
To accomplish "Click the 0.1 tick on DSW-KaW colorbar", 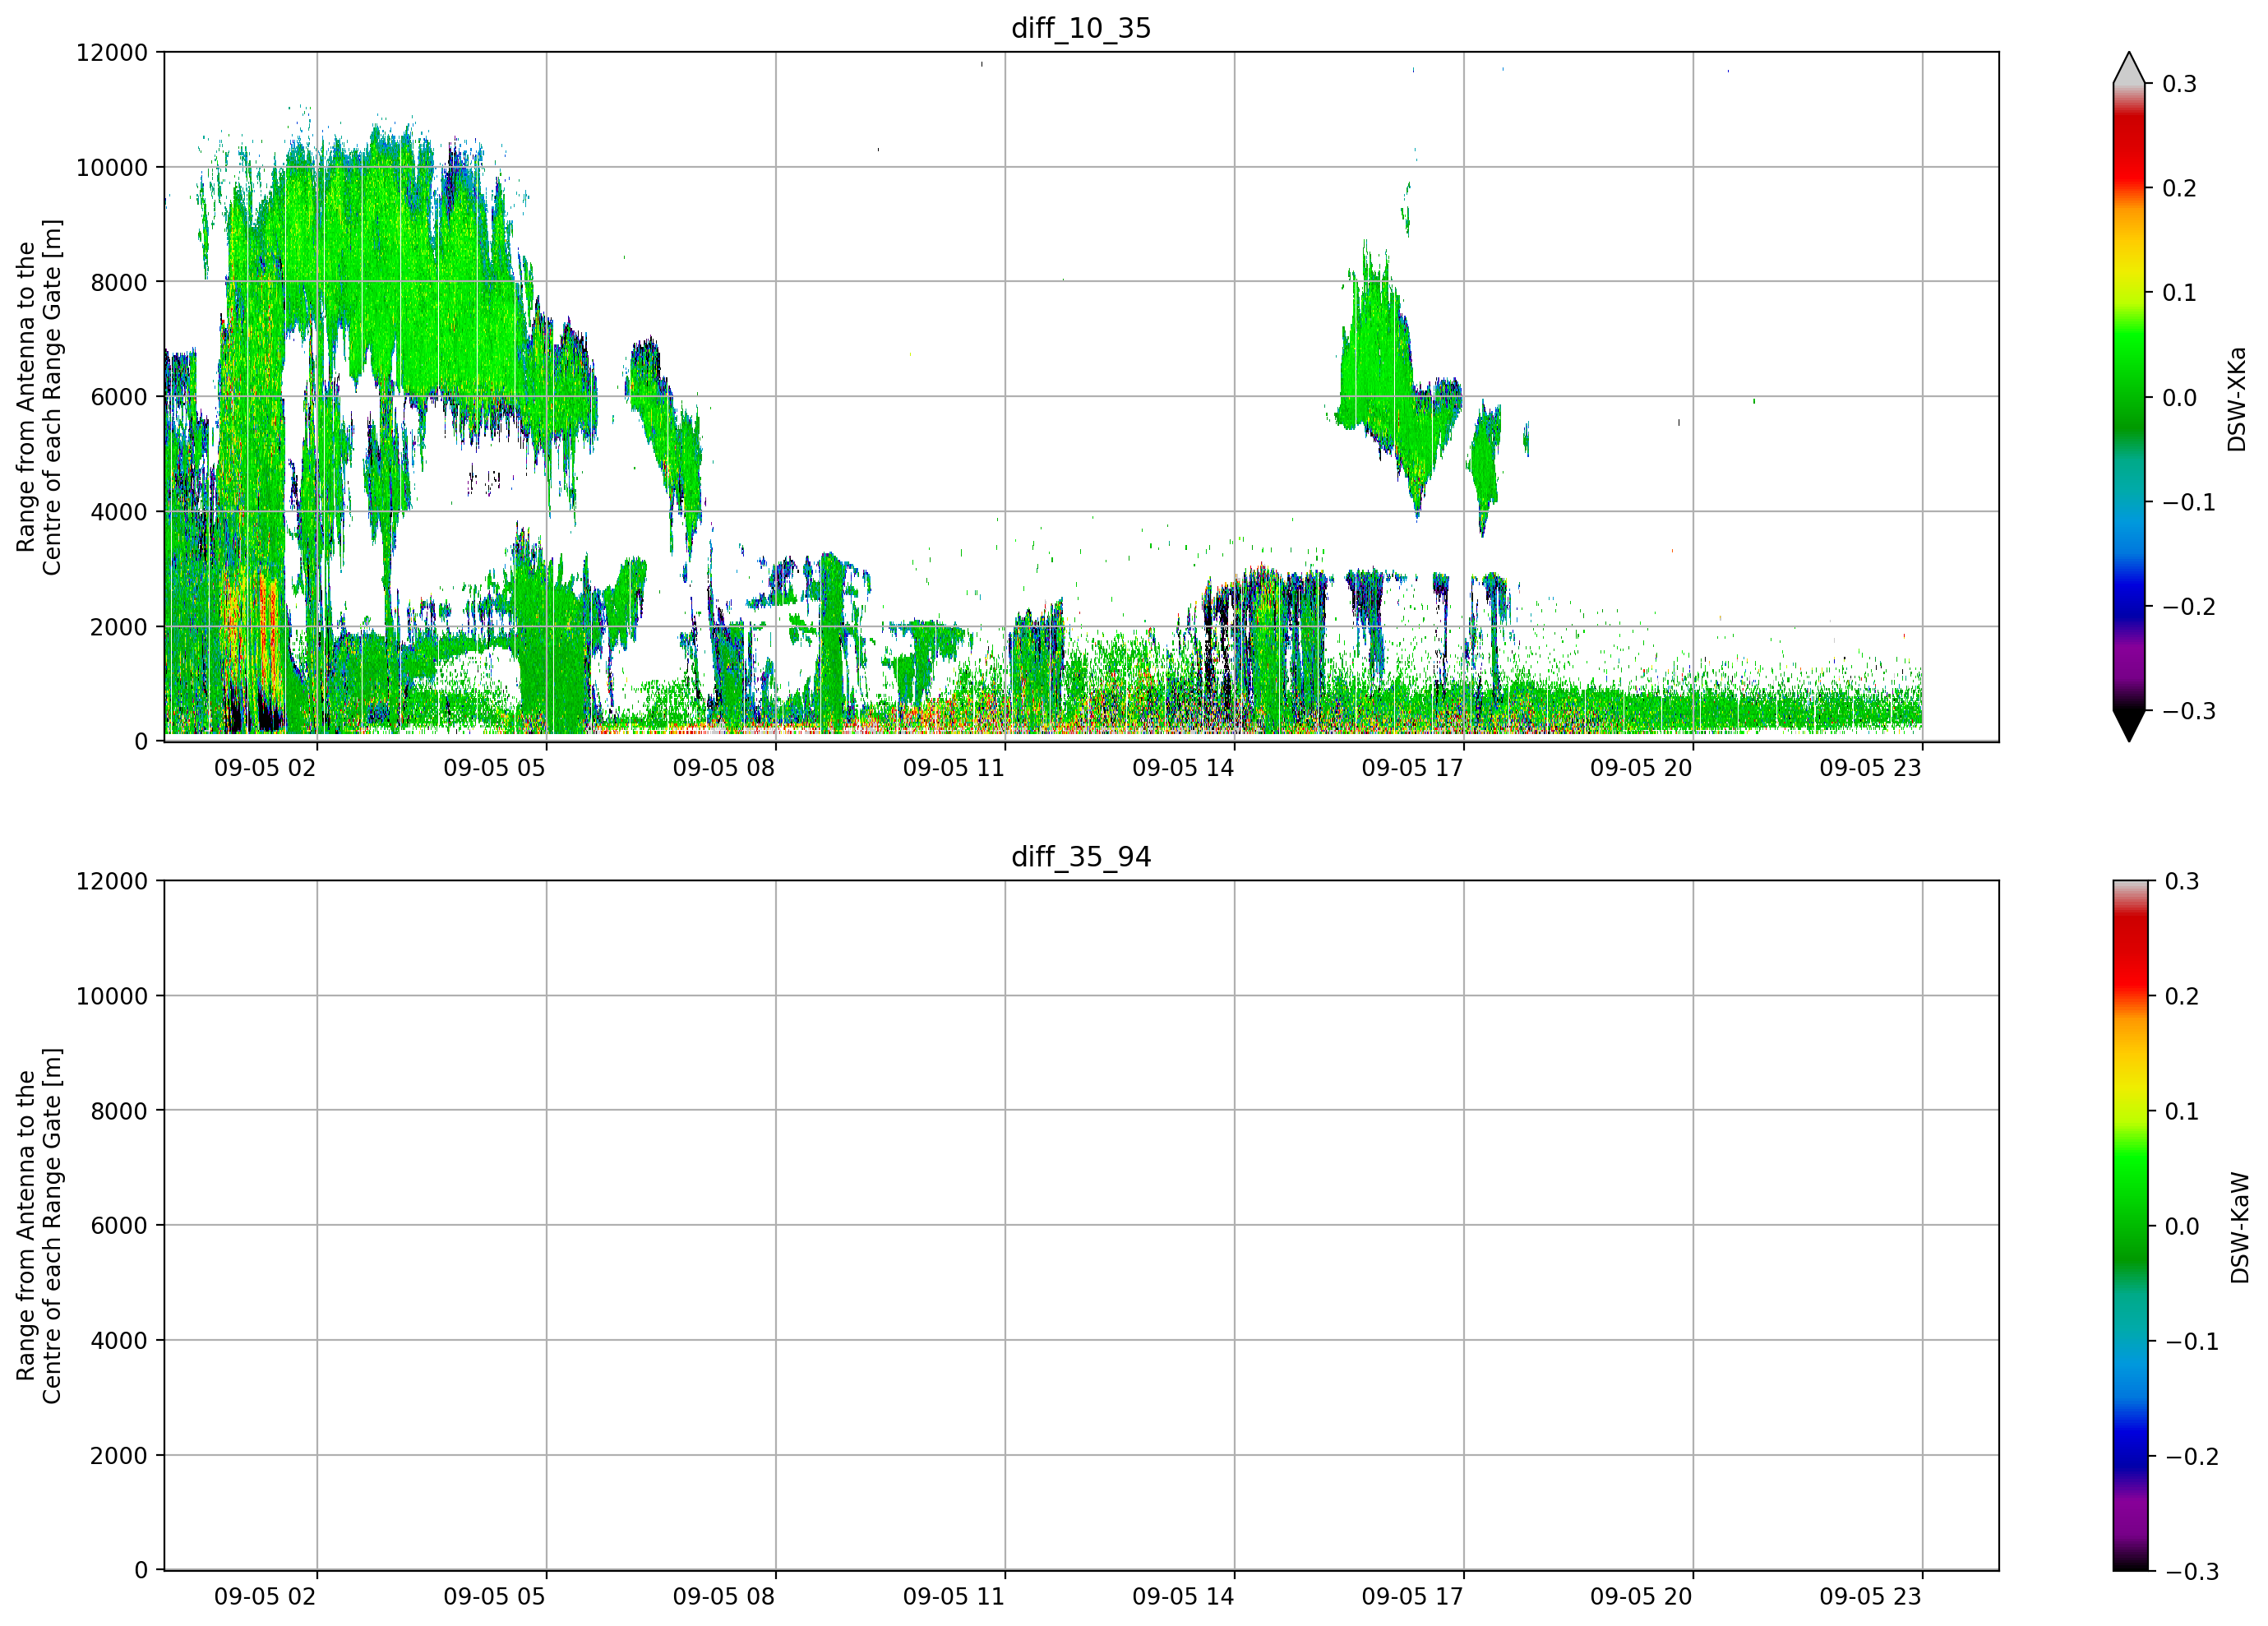I will pyautogui.click(x=2181, y=1111).
